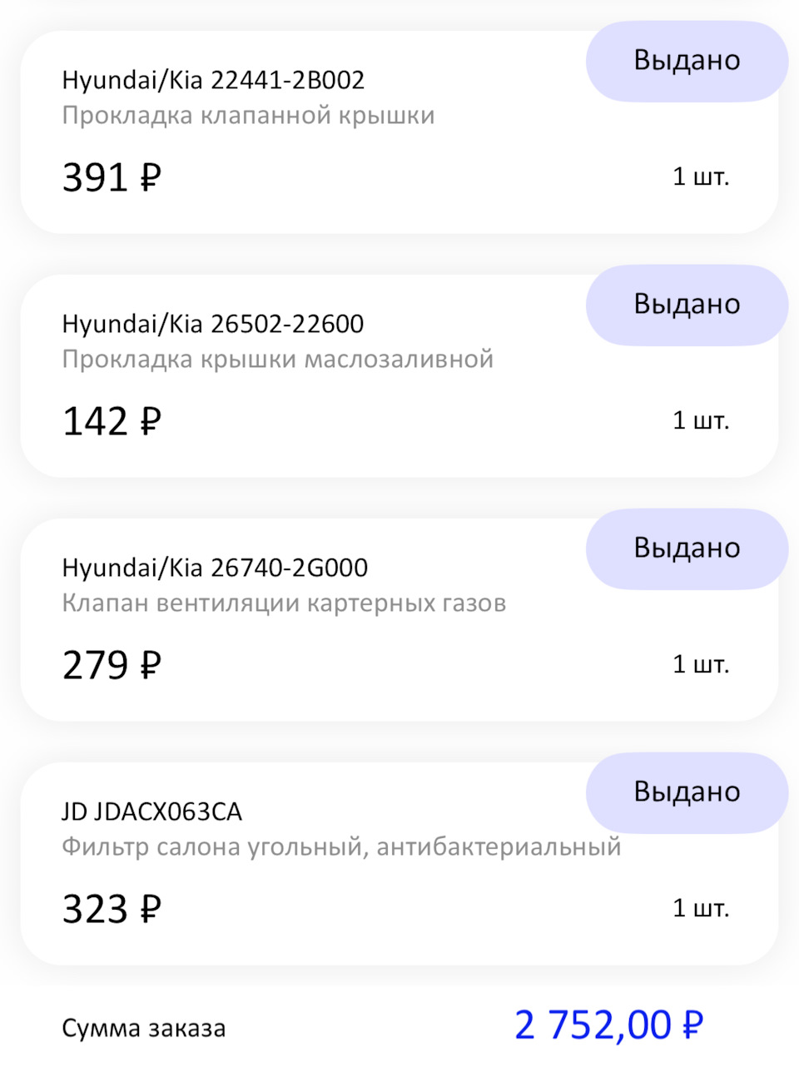Click the Выдано badge for part 22441-2B002

[x=687, y=61]
